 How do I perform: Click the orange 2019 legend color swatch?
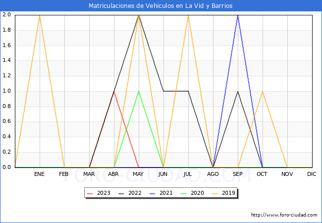(x=215, y=193)
